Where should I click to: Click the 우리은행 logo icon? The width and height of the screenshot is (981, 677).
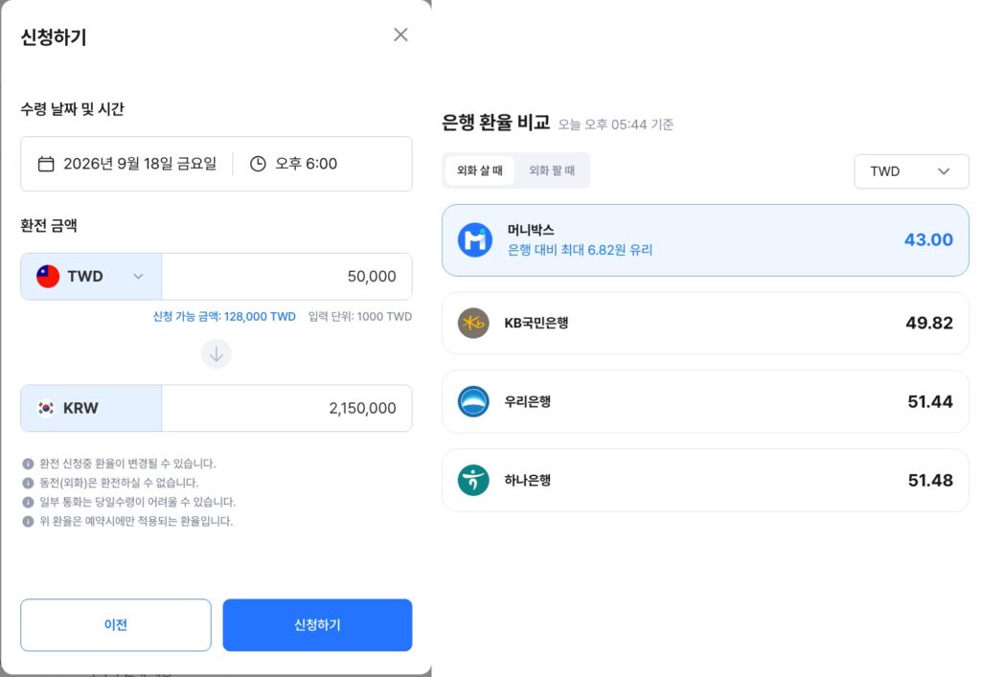[x=473, y=401]
